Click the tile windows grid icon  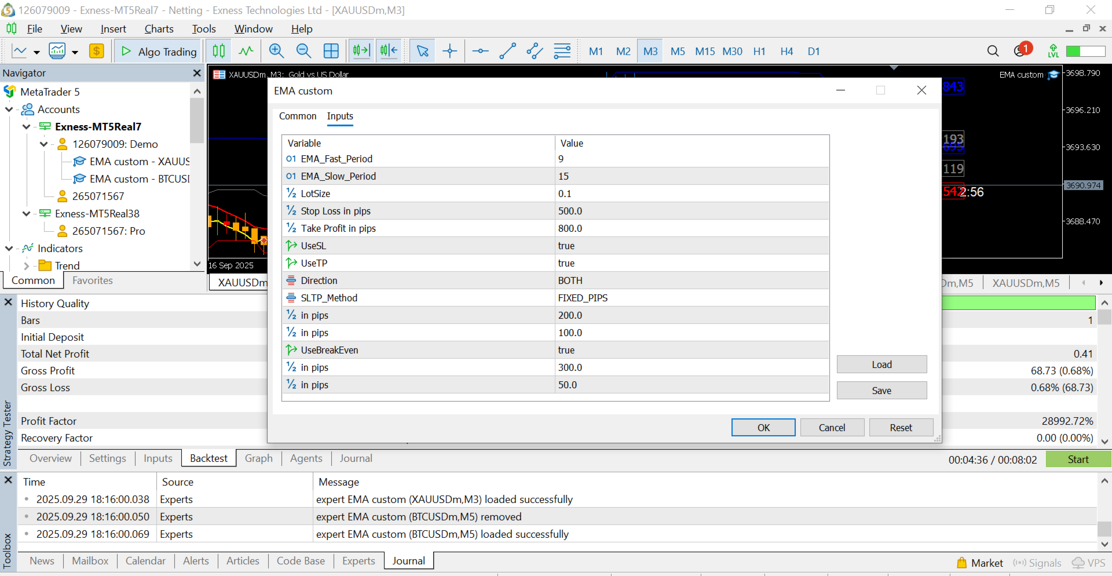pos(331,51)
